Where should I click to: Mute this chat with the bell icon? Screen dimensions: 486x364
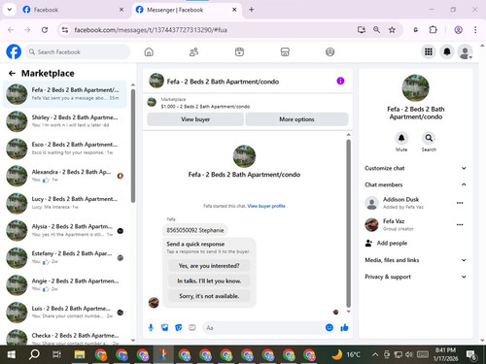point(401,138)
